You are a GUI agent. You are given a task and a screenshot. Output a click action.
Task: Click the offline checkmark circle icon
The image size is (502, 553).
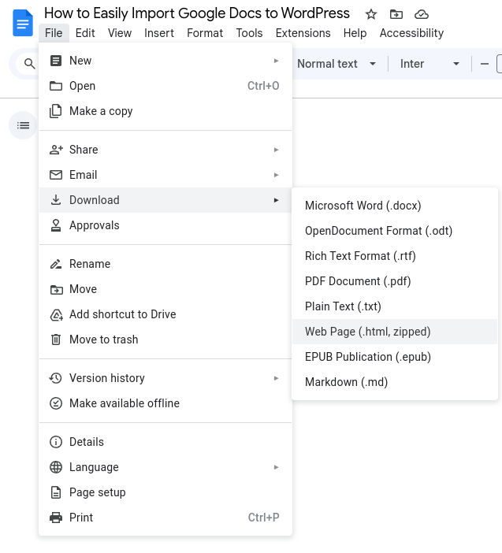(x=56, y=403)
